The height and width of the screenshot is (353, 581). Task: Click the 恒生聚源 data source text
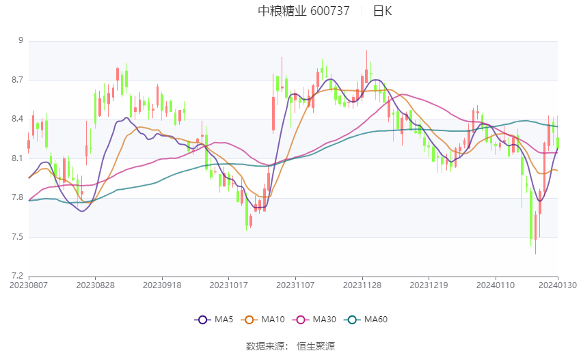click(316, 346)
